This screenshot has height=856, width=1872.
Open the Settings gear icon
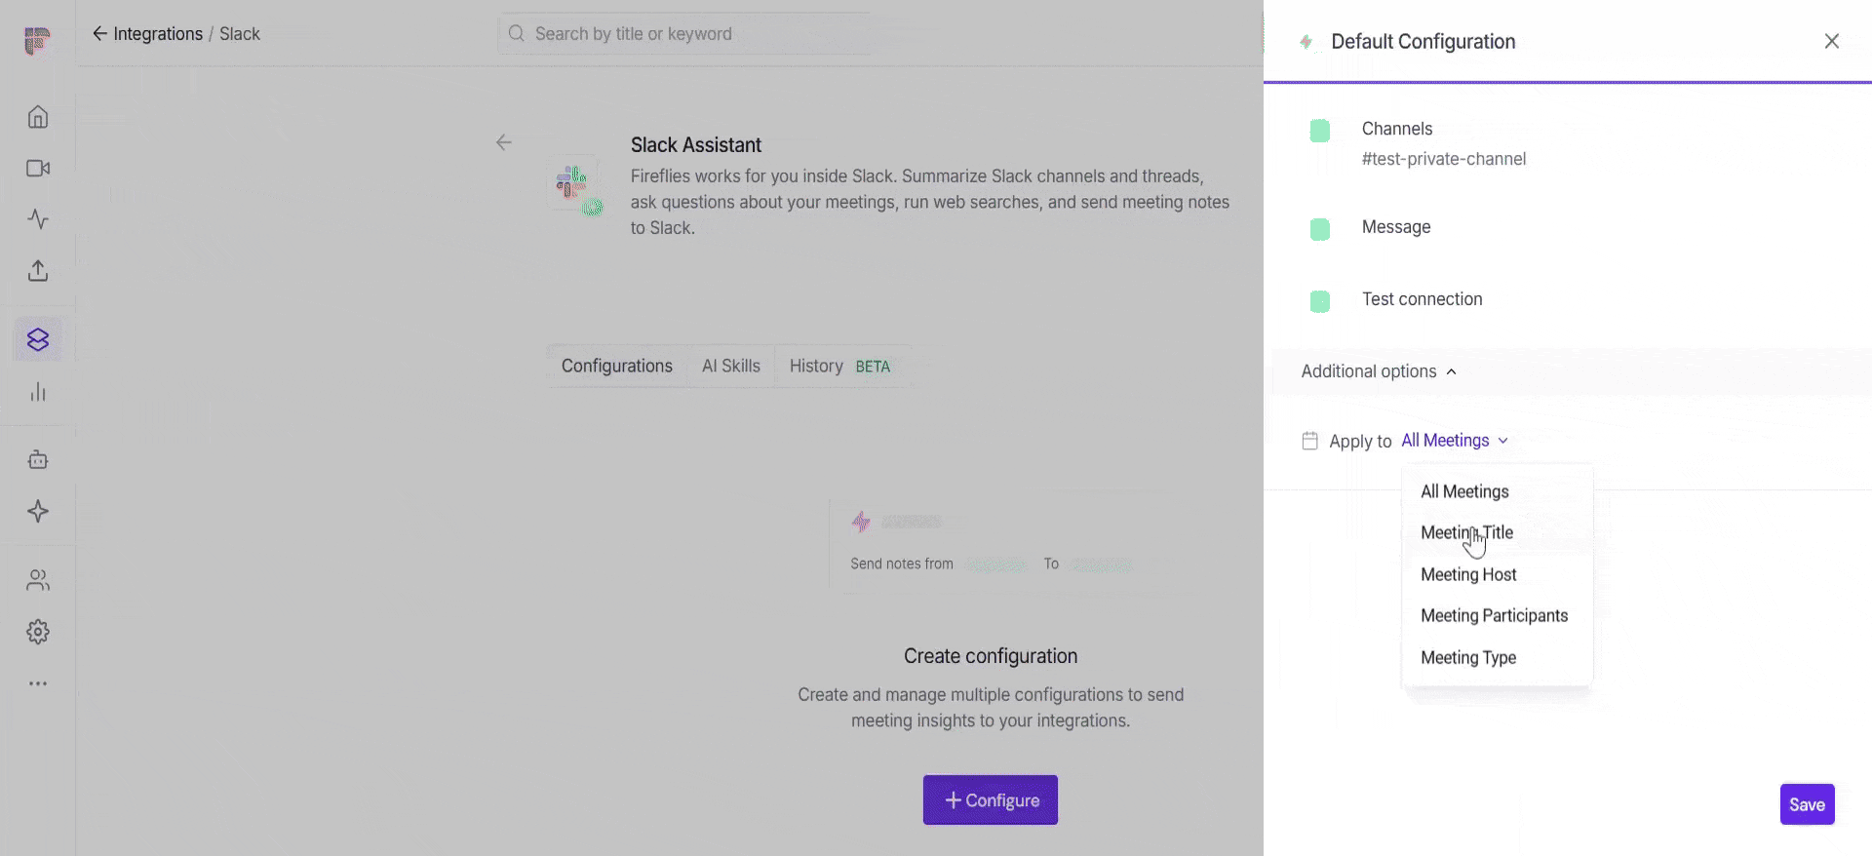point(38,632)
